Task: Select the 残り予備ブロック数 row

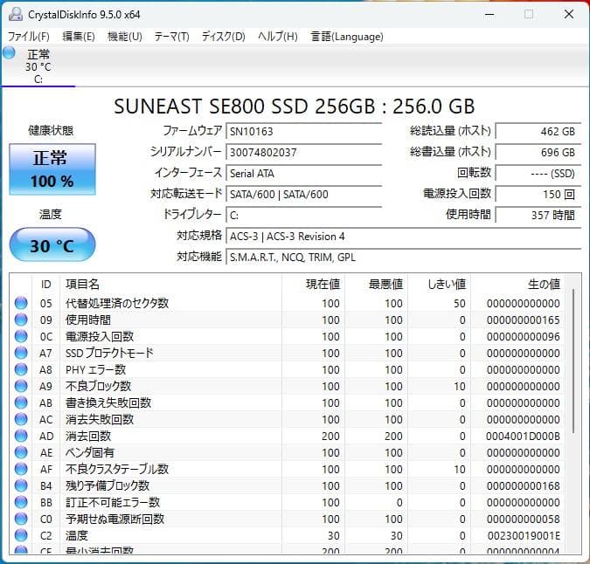Action: [287, 485]
